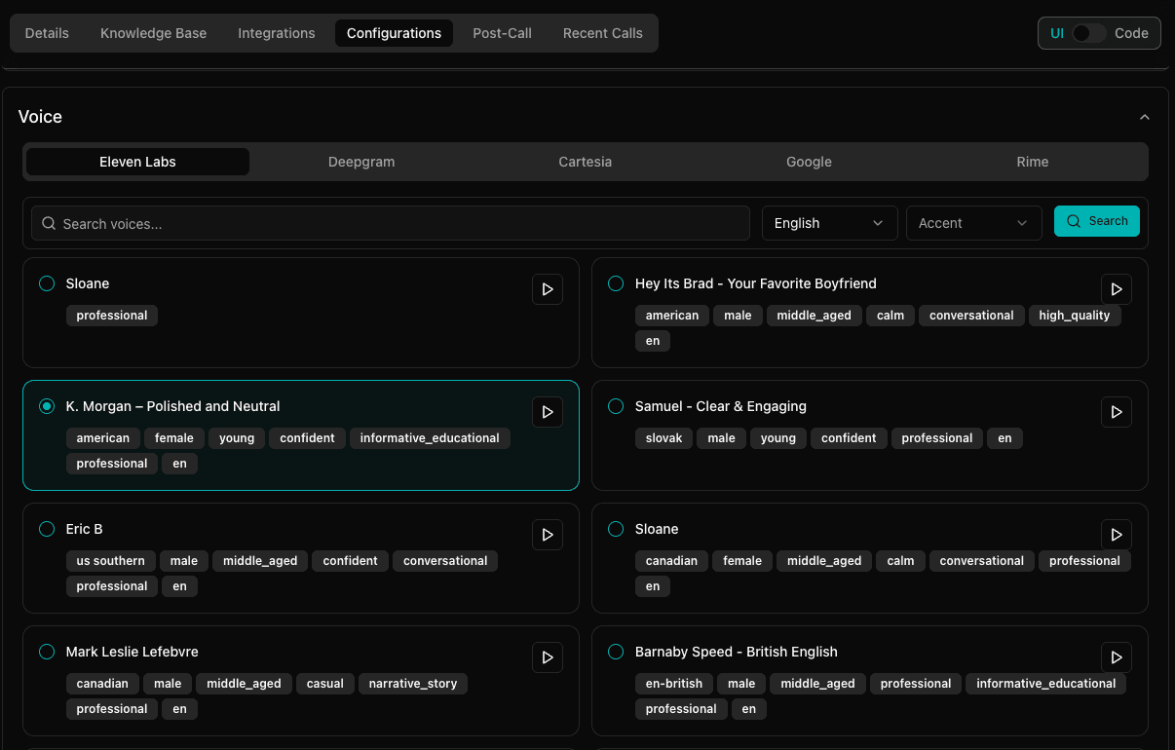
Task: Open the Accent dropdown
Action: (x=973, y=223)
